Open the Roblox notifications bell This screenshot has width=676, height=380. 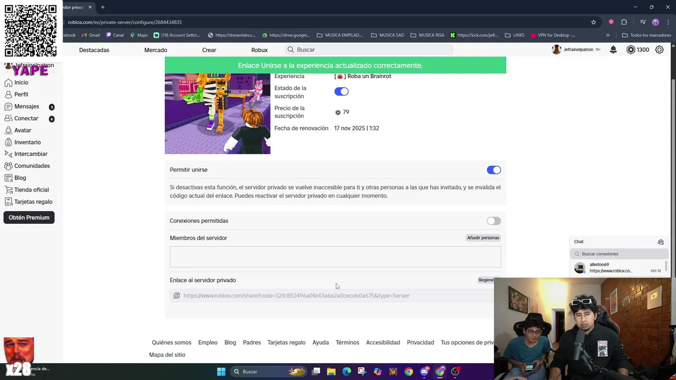613,50
